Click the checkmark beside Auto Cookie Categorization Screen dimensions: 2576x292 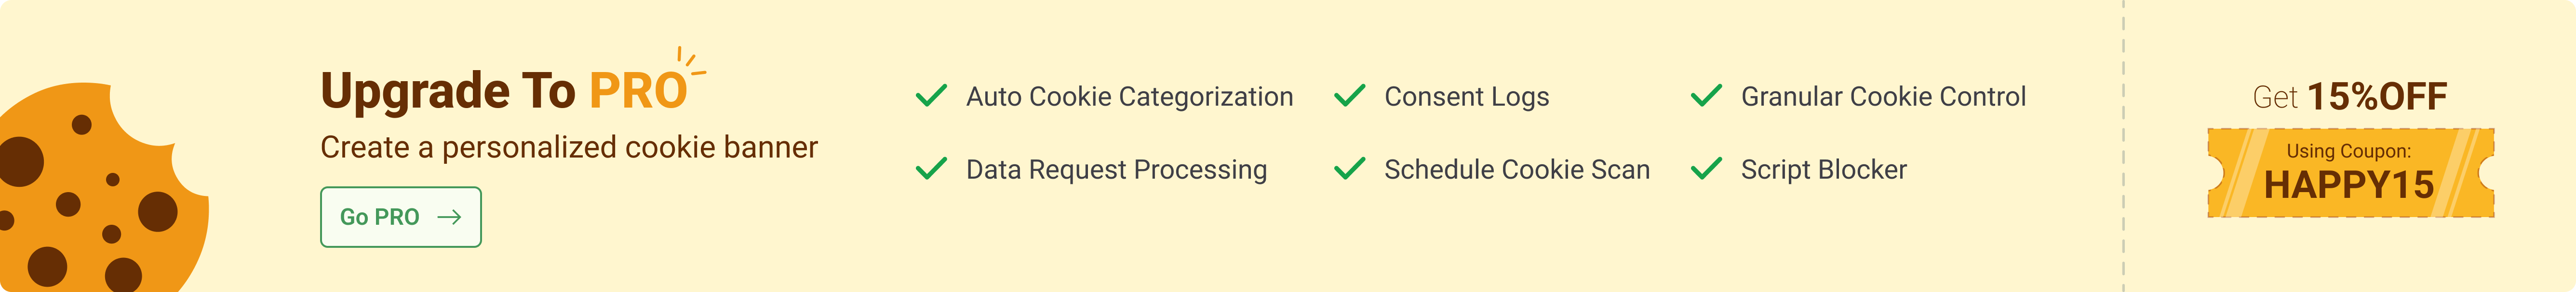click(x=931, y=96)
